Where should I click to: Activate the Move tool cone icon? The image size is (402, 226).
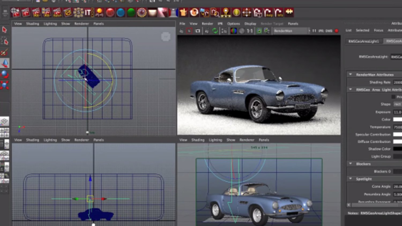[5, 63]
